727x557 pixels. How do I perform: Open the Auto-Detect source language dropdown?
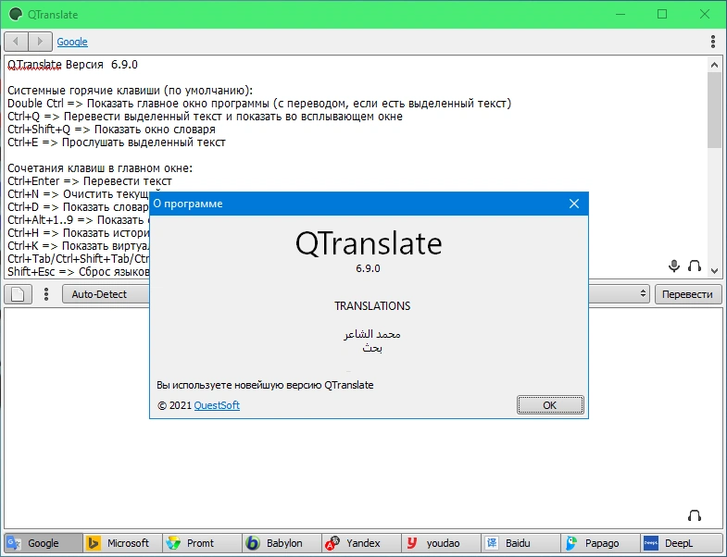tap(106, 294)
